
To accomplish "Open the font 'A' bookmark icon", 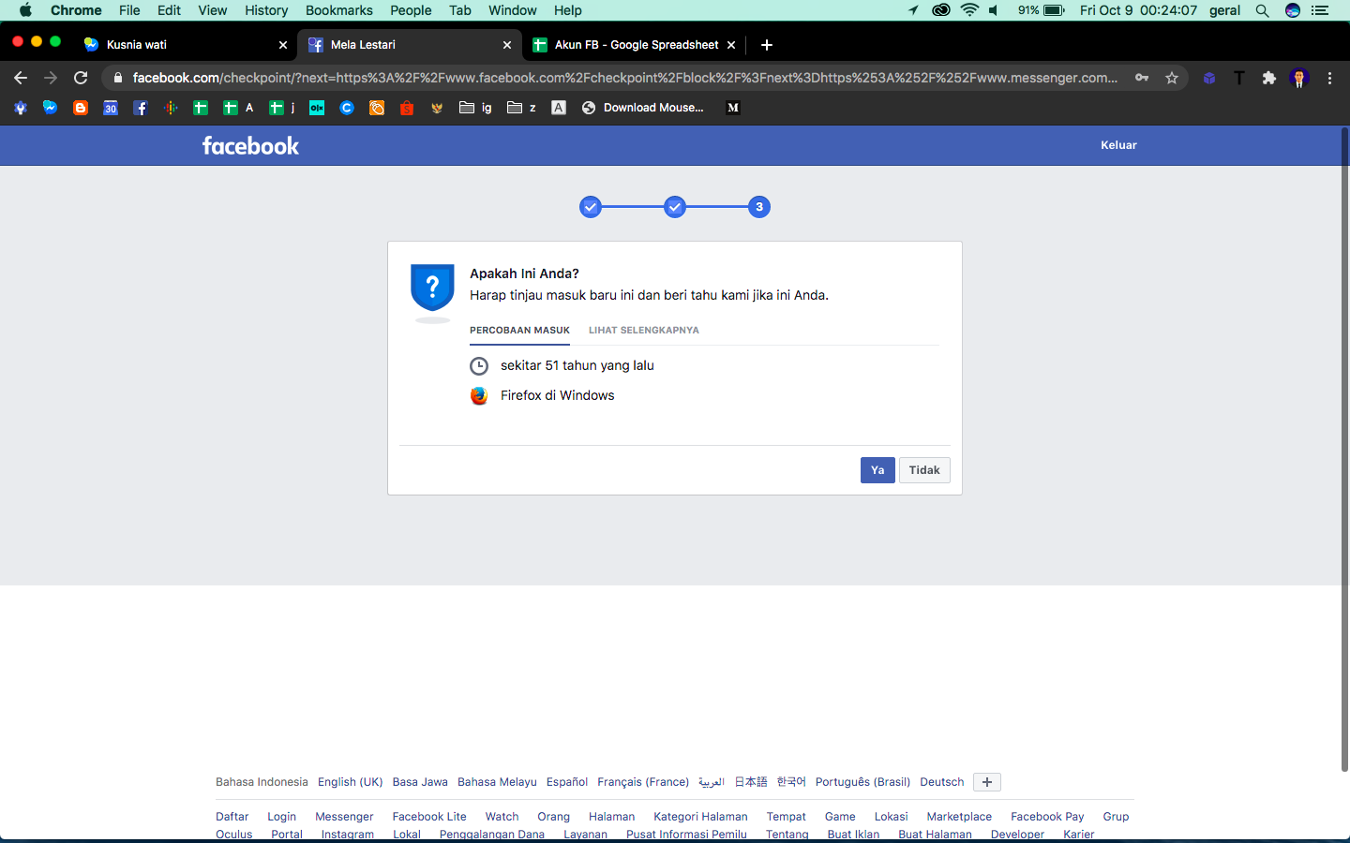I will 559,108.
